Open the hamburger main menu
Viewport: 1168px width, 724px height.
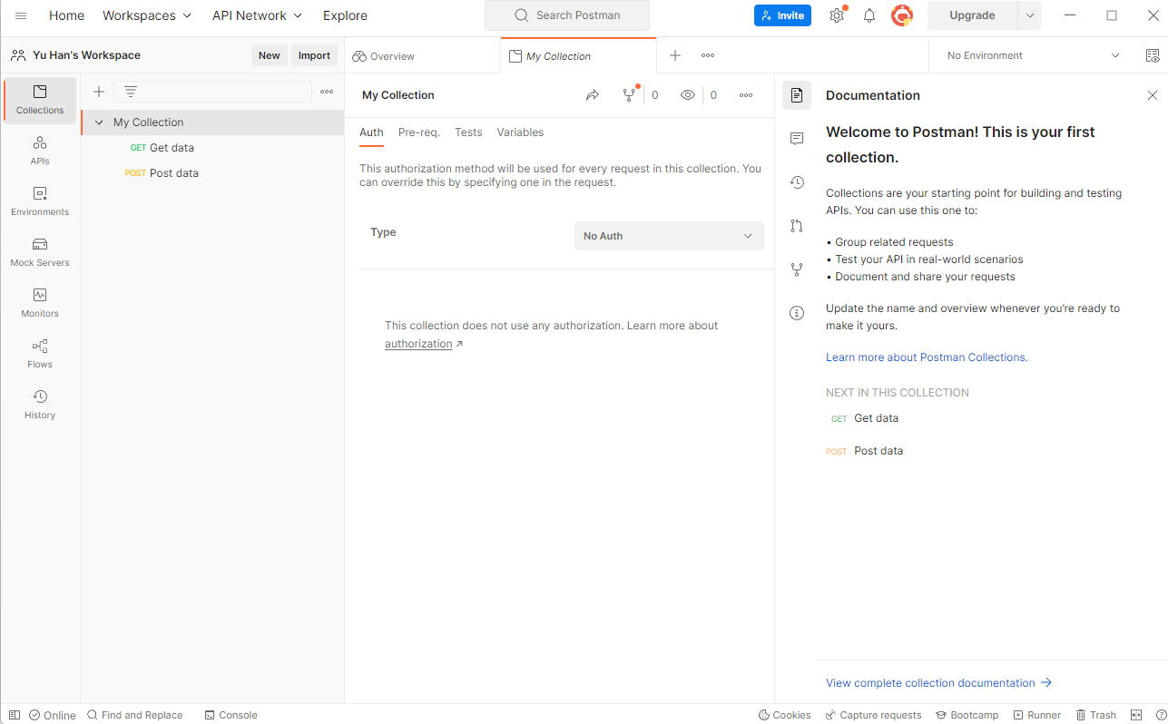(21, 15)
